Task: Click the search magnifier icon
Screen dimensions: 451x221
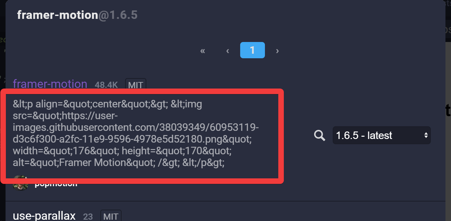Action: 319,135
